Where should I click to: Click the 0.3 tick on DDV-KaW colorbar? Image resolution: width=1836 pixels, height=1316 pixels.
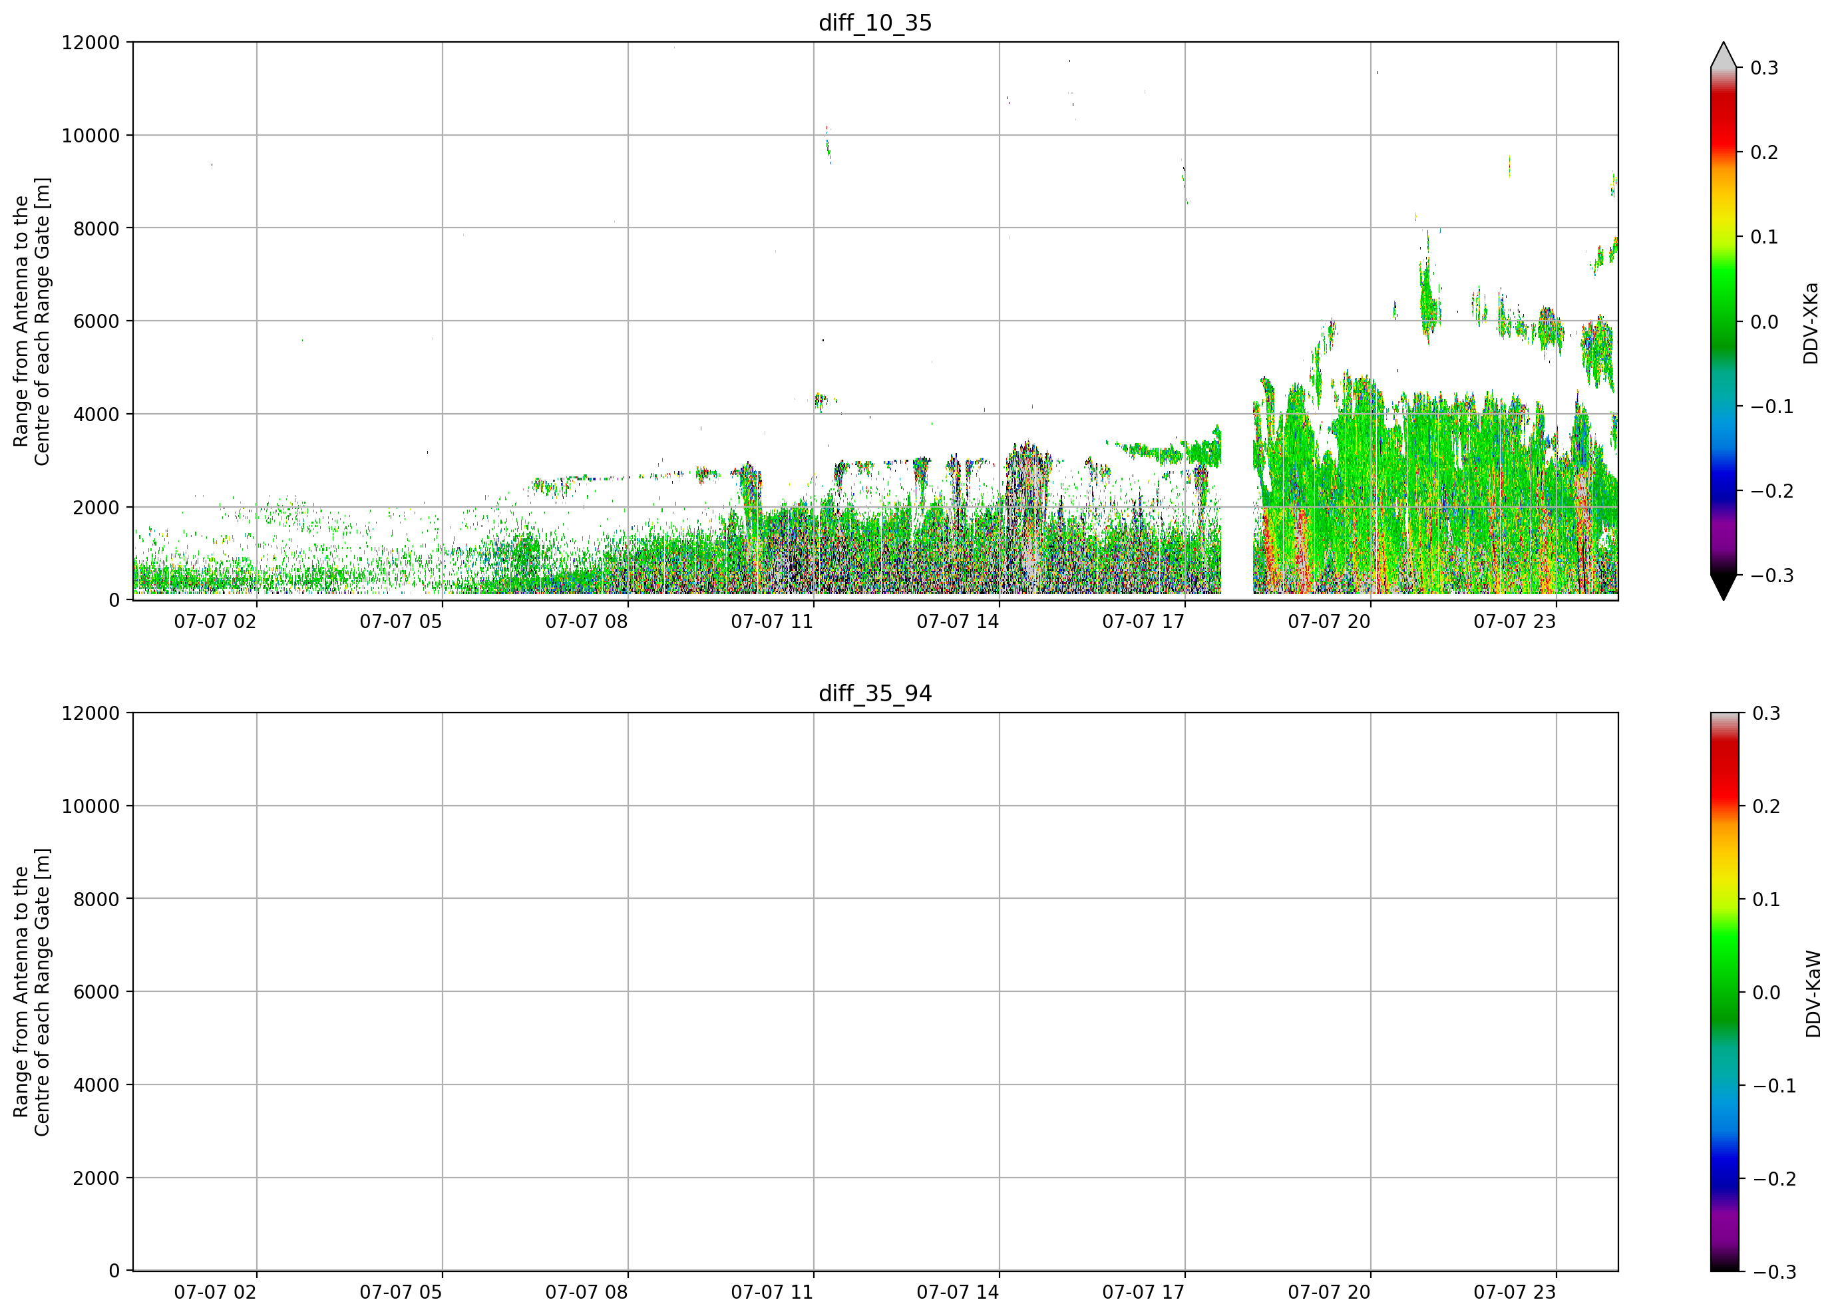pos(1766,714)
